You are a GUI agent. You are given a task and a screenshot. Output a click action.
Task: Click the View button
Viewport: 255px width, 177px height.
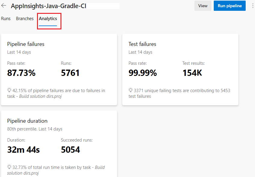[x=203, y=6]
